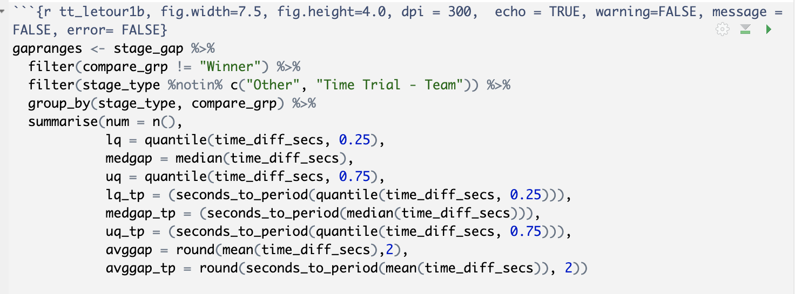This screenshot has height=294, width=795.
Task: Click on the medgap variable assignment
Action: pos(129,158)
